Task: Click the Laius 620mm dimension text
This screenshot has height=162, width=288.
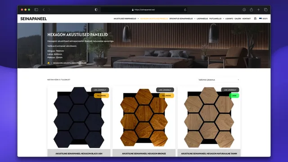Action: [x=55, y=54]
